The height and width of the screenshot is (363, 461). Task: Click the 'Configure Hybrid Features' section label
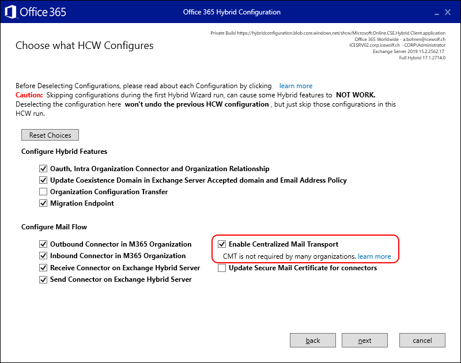pyautogui.click(x=64, y=152)
